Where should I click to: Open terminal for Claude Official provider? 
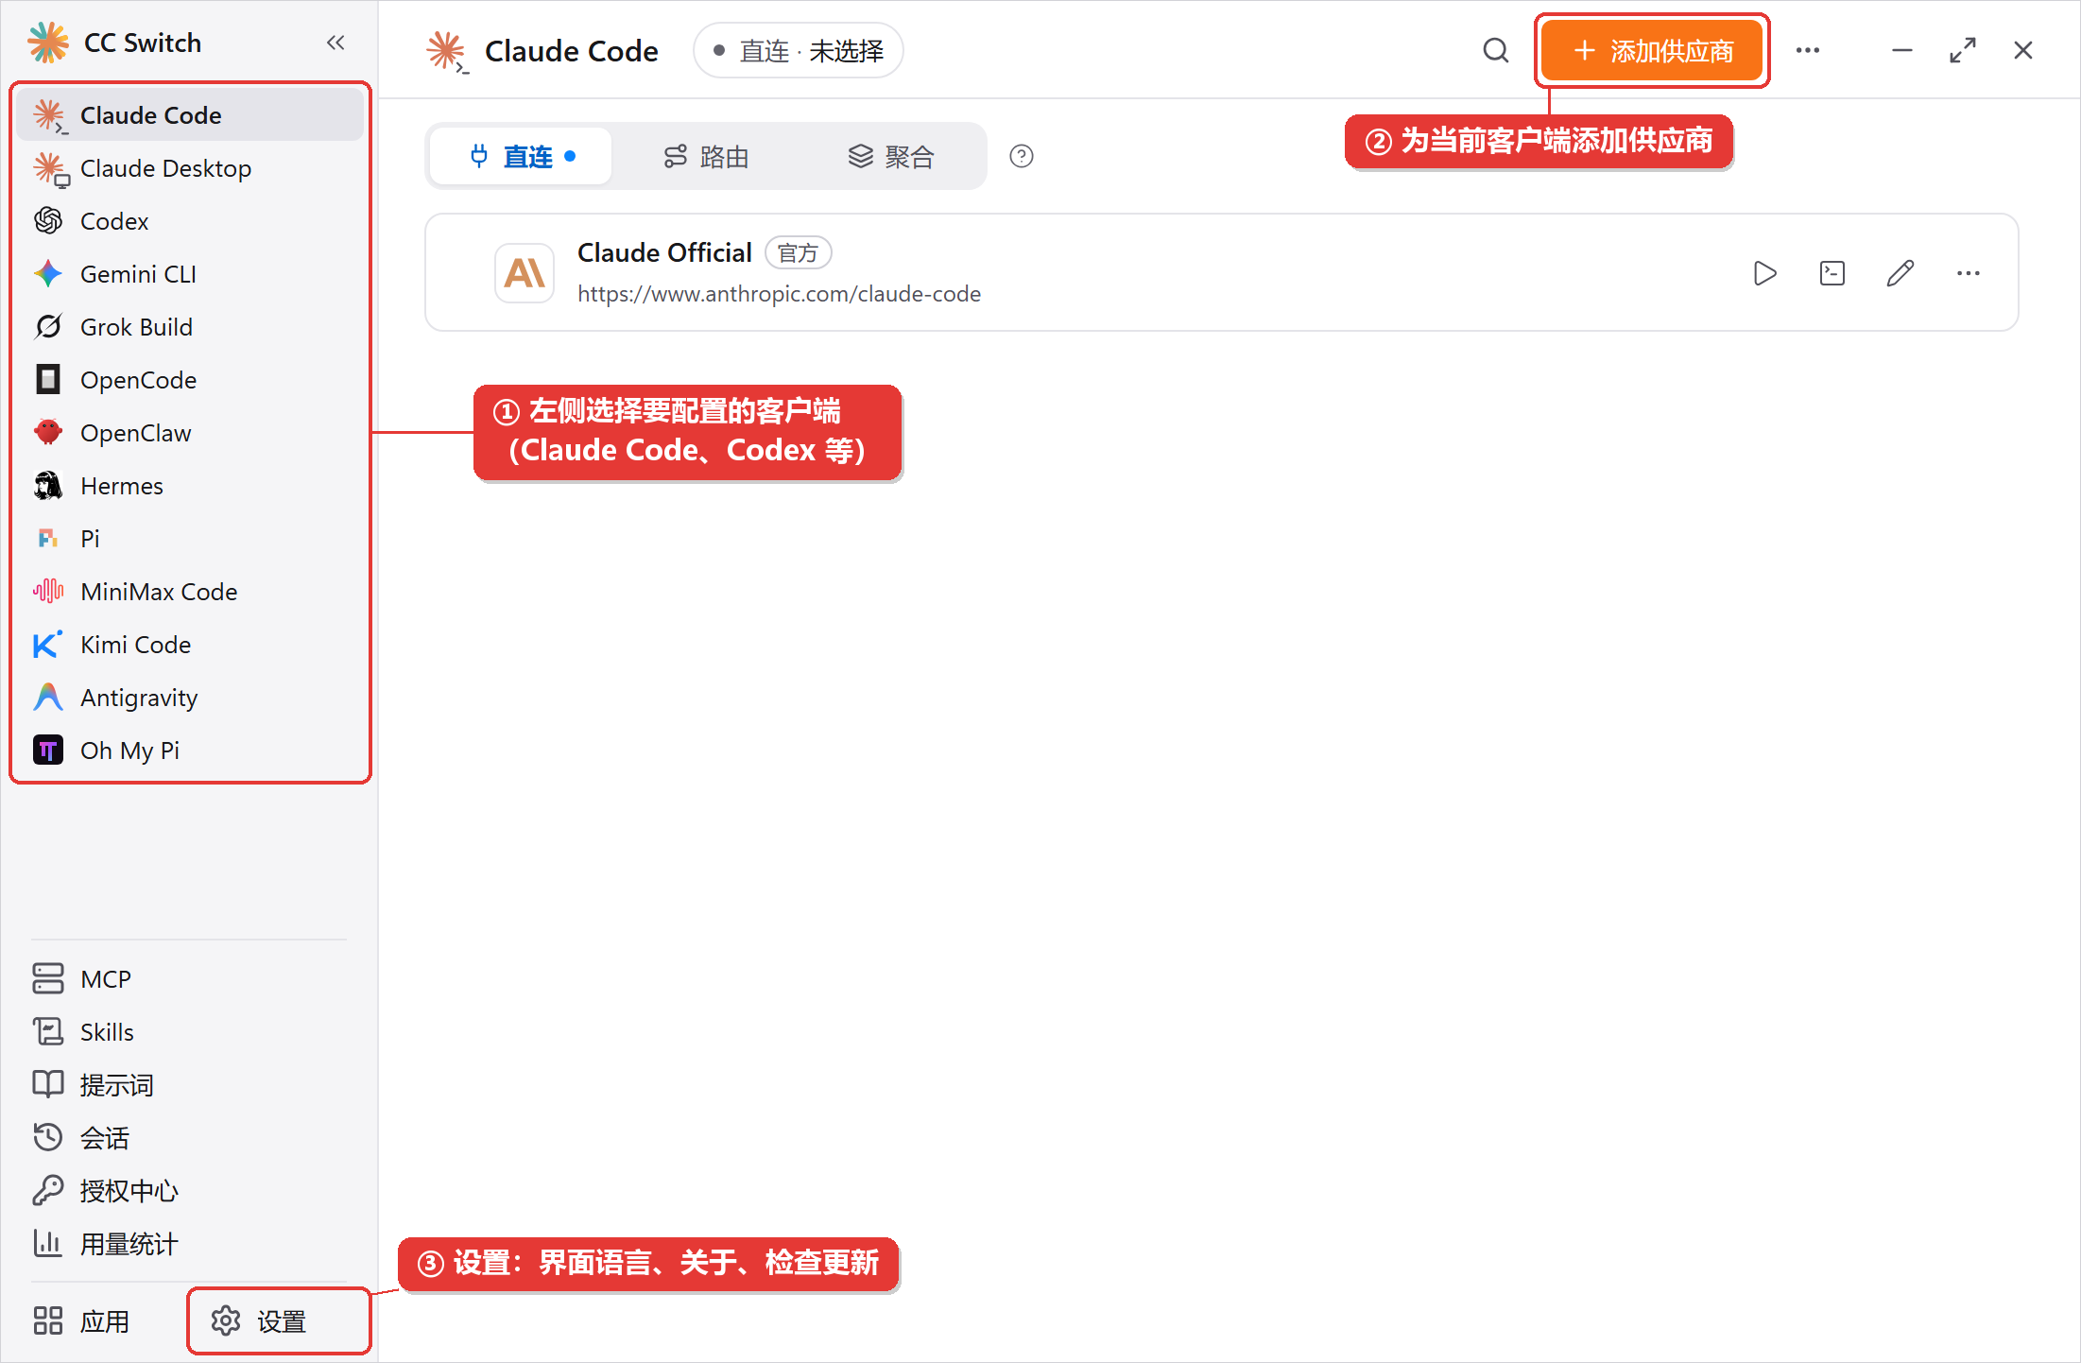click(1832, 273)
